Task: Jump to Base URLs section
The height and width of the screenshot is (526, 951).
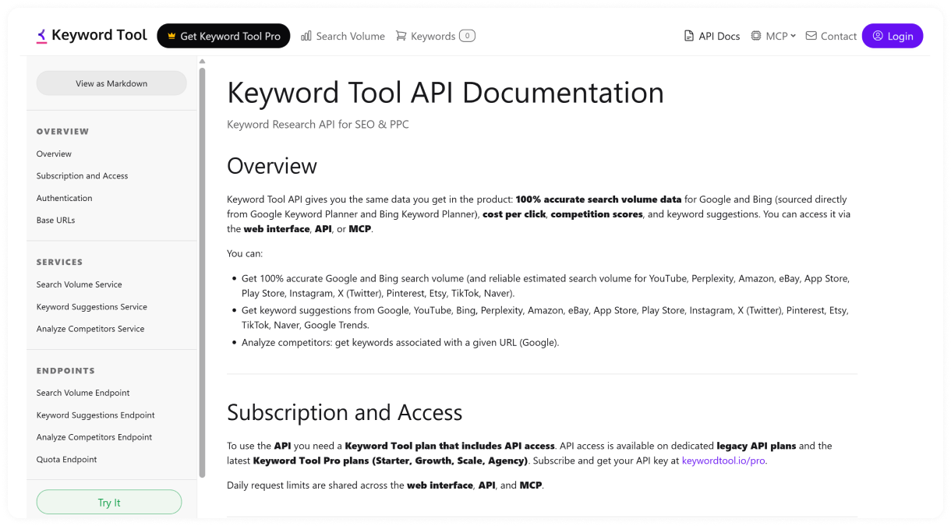Action: 56,220
